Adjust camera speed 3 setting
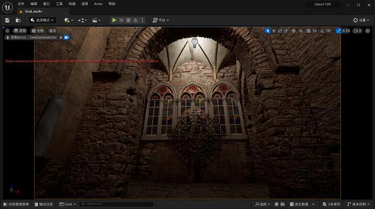 coord(357,31)
